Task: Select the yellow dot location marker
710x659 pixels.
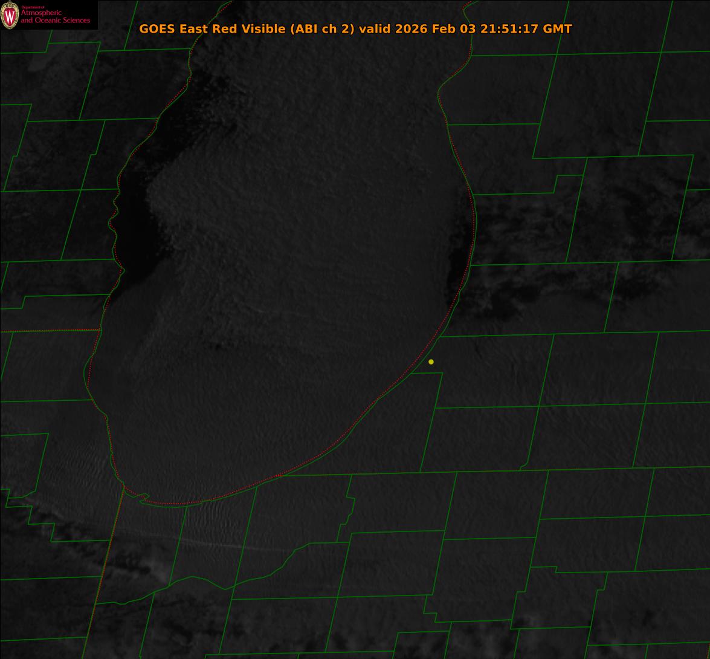Action: point(431,362)
